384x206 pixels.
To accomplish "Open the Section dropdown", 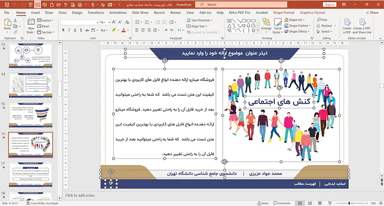I will [46, 32].
